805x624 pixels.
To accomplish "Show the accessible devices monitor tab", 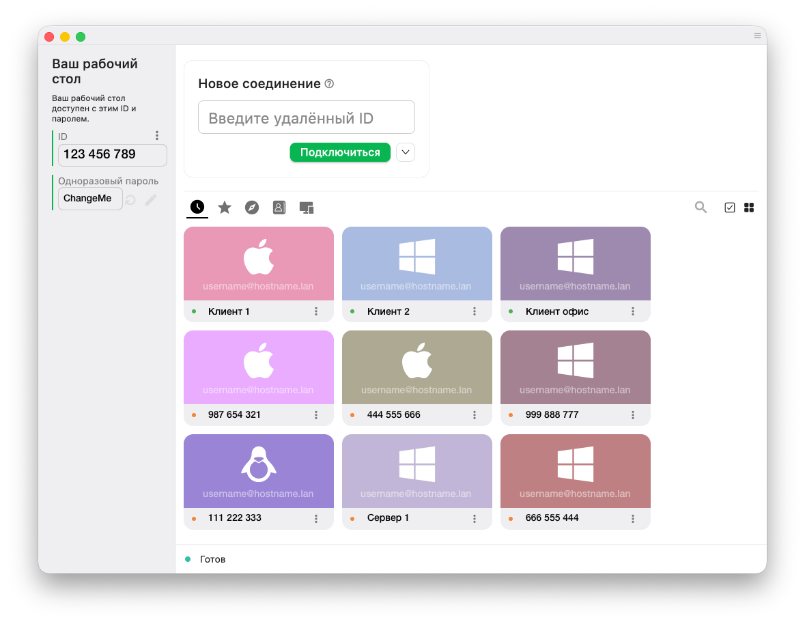I will tap(307, 208).
